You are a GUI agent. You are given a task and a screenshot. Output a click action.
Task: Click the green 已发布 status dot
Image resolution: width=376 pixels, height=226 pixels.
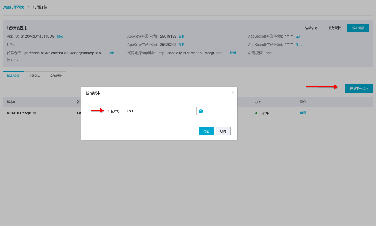[x=256, y=113]
